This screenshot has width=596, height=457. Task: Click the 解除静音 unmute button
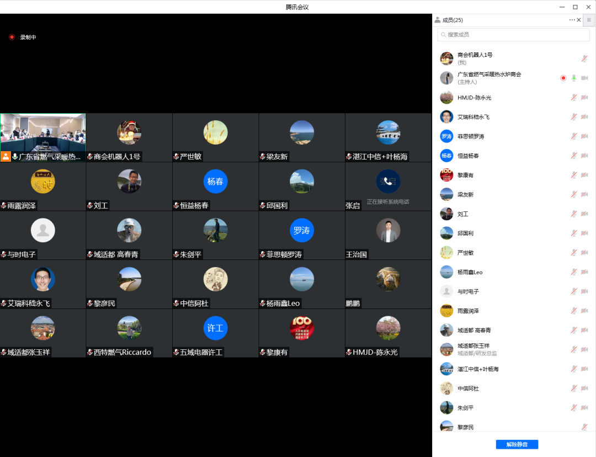point(517,444)
